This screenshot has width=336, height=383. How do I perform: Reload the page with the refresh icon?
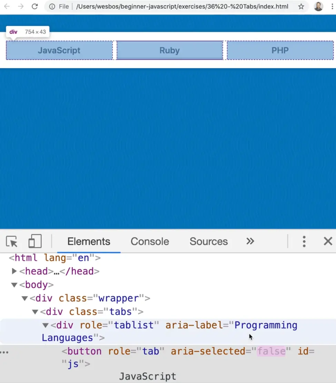[x=34, y=7]
